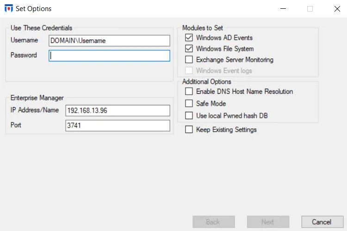This screenshot has width=347, height=231.
Task: Minimize the Set Options window
Action: point(283,9)
